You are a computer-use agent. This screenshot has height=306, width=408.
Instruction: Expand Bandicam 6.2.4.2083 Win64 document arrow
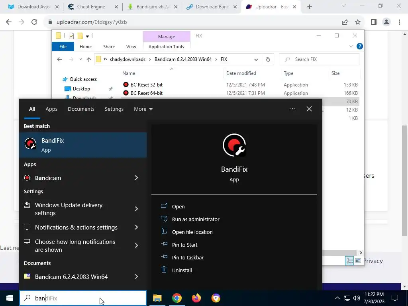point(136,277)
